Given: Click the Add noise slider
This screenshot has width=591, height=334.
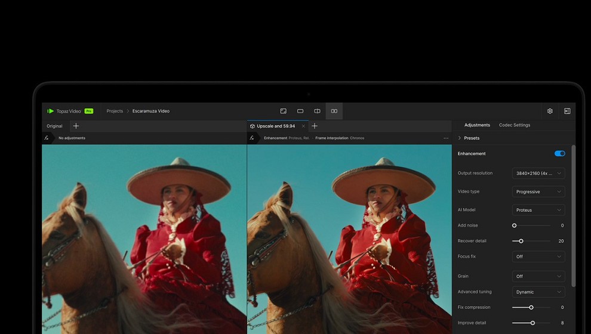Looking at the screenshot, I should tap(531, 225).
